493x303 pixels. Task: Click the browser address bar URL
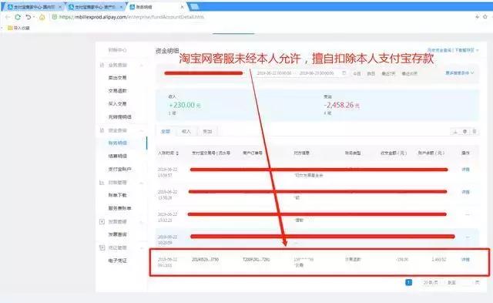[132, 17]
